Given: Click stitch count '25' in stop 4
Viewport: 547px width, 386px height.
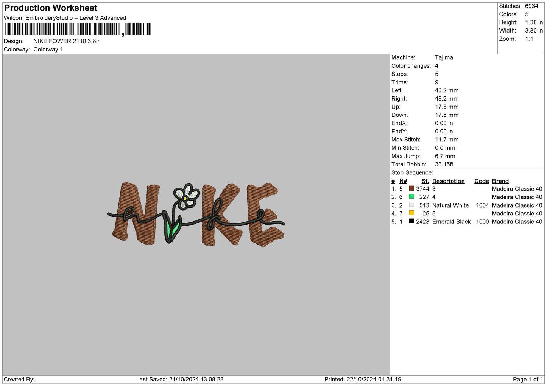Looking at the screenshot, I should pos(426,214).
